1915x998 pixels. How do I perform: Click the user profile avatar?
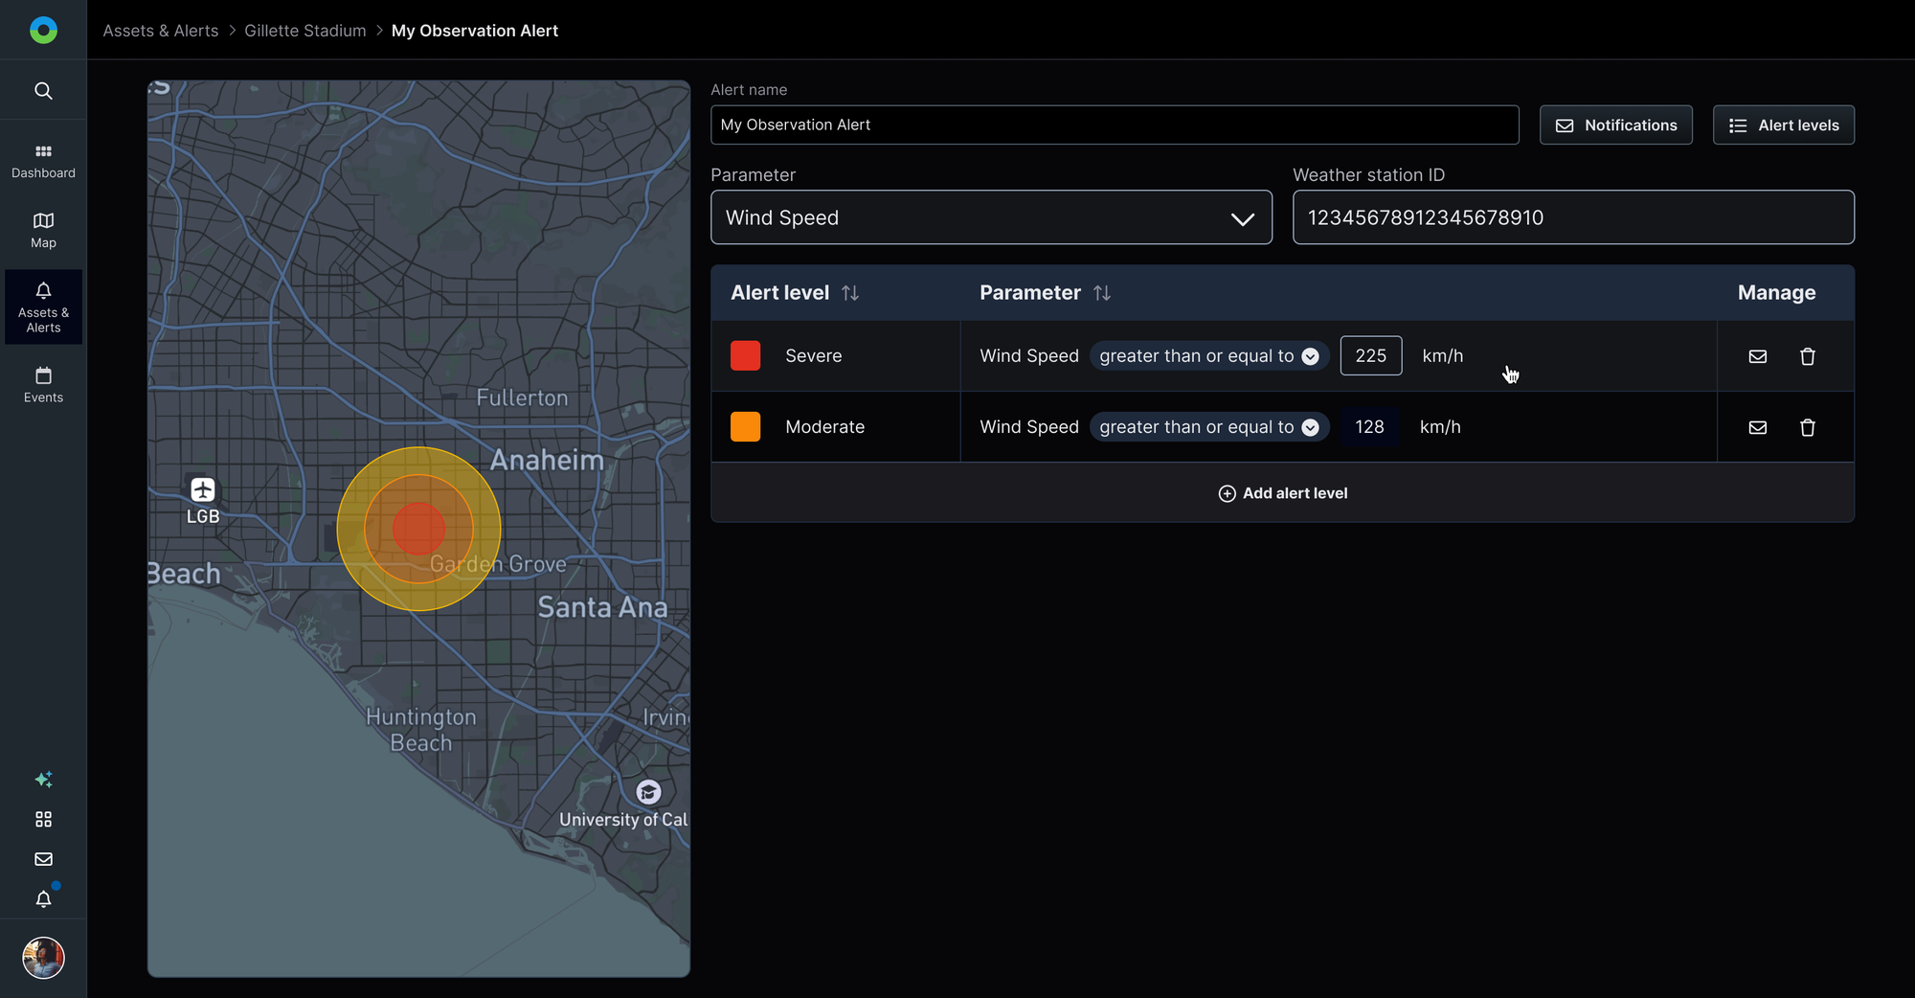click(x=43, y=958)
